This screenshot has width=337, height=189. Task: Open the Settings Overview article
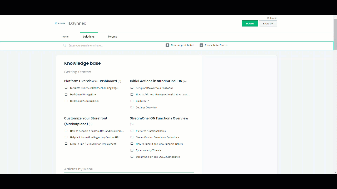[x=146, y=107]
